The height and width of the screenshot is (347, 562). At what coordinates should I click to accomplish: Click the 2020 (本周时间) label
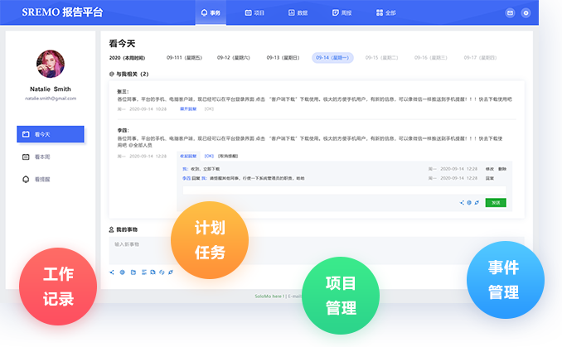[x=127, y=58]
